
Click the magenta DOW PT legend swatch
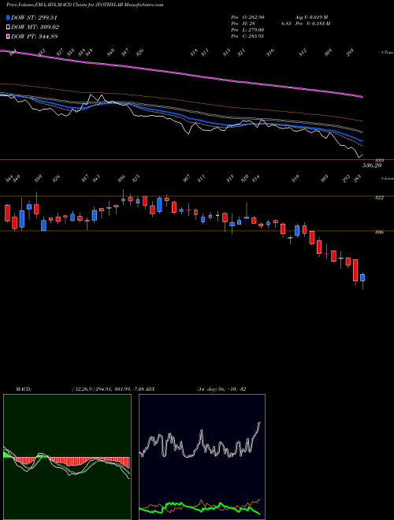tap(9, 36)
